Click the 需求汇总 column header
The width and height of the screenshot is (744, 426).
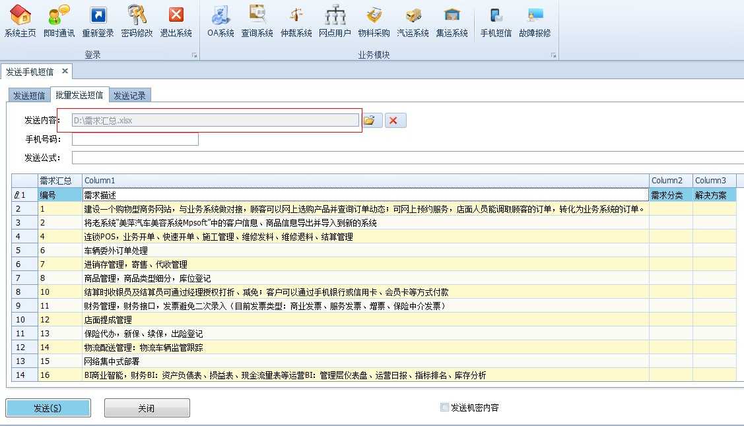(60, 181)
